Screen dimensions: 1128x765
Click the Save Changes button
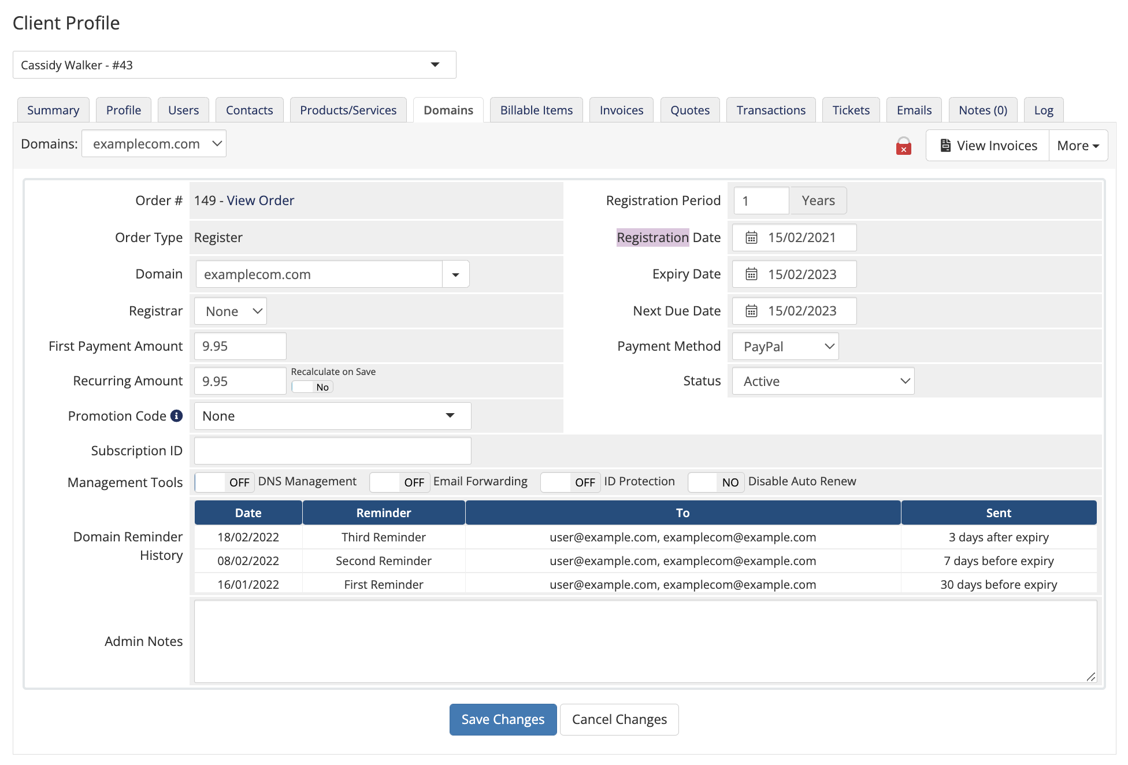coord(503,719)
